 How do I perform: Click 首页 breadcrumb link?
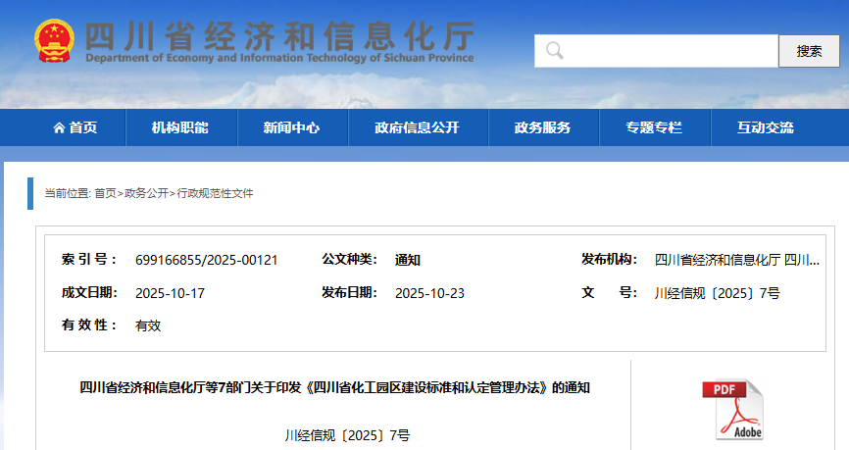tap(105, 193)
